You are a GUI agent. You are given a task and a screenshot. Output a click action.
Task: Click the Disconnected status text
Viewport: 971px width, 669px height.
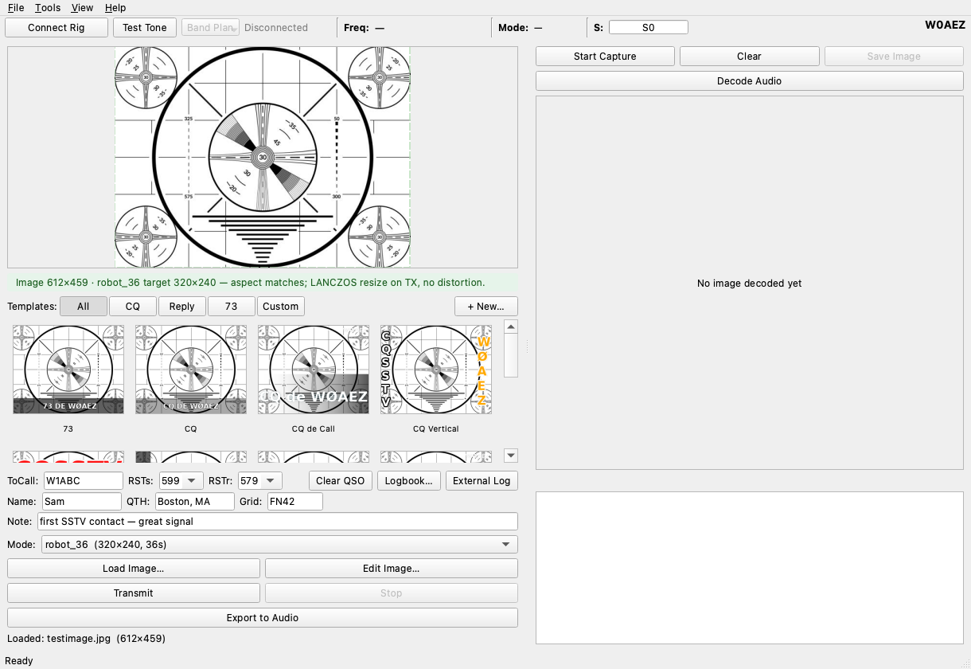(x=276, y=28)
